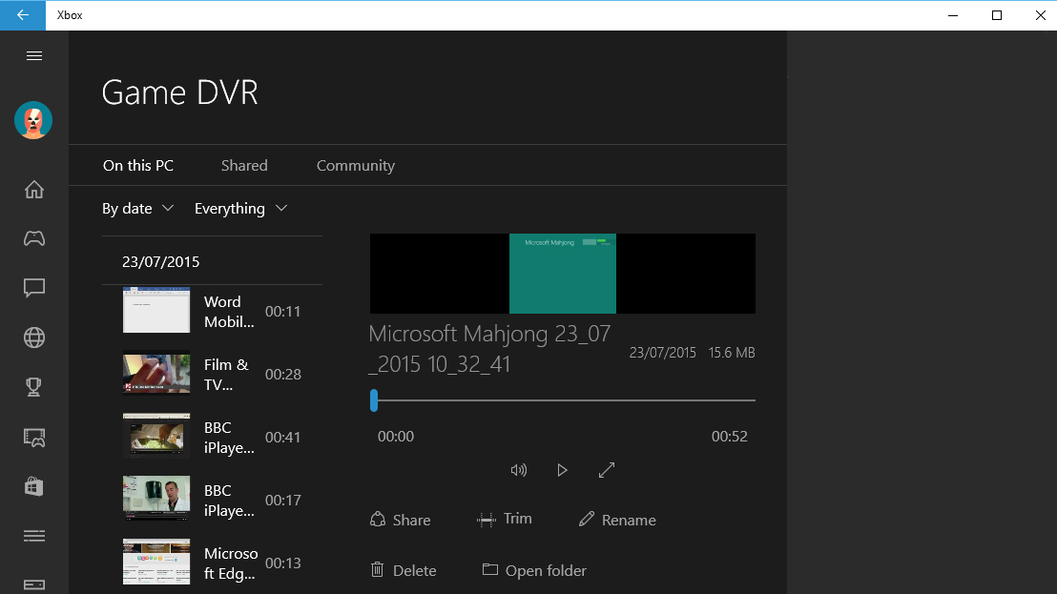Expand the By date filter dropdown
The width and height of the screenshot is (1057, 594).
point(137,208)
